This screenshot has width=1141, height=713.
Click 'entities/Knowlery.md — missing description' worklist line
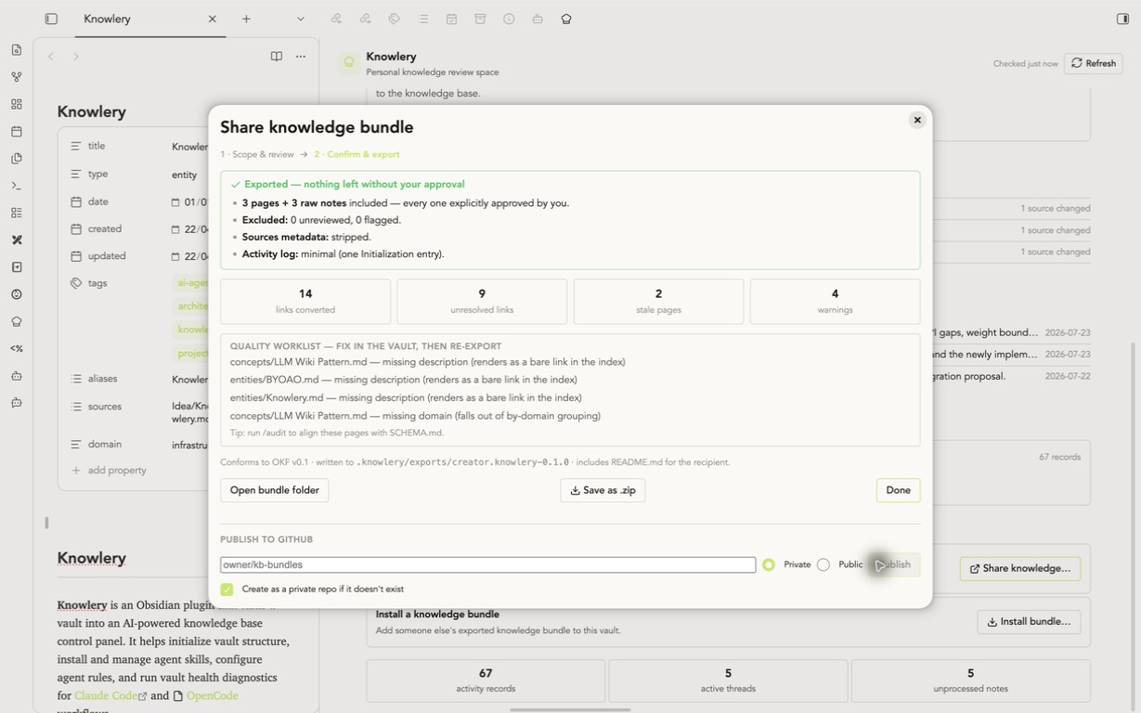click(x=406, y=397)
